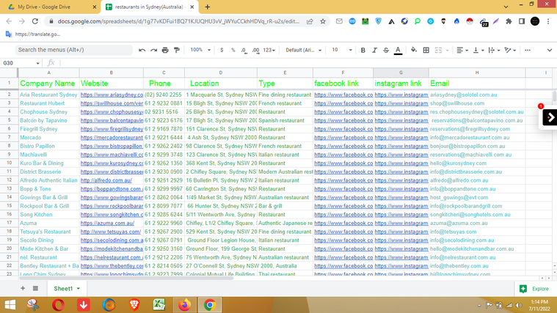Open the font family dropdown
The height and width of the screenshot is (313, 557).
303,51
